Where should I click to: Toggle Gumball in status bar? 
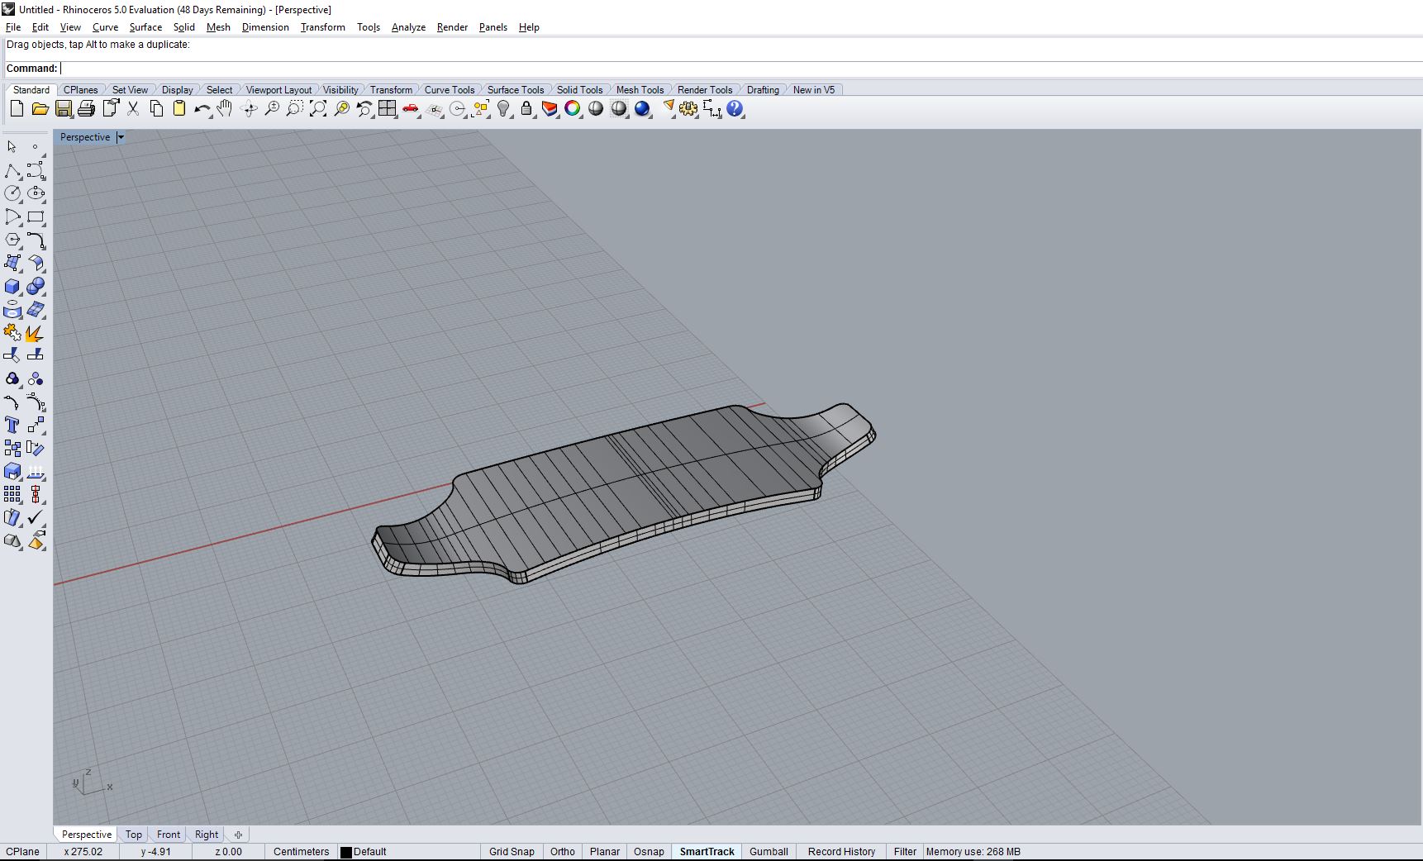(769, 851)
